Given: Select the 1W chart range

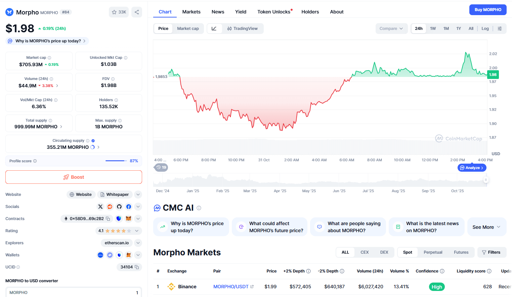Looking at the screenshot, I should click(x=433, y=29).
